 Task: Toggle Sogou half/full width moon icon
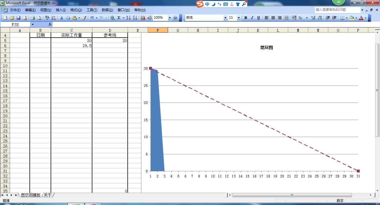coord(214,4)
